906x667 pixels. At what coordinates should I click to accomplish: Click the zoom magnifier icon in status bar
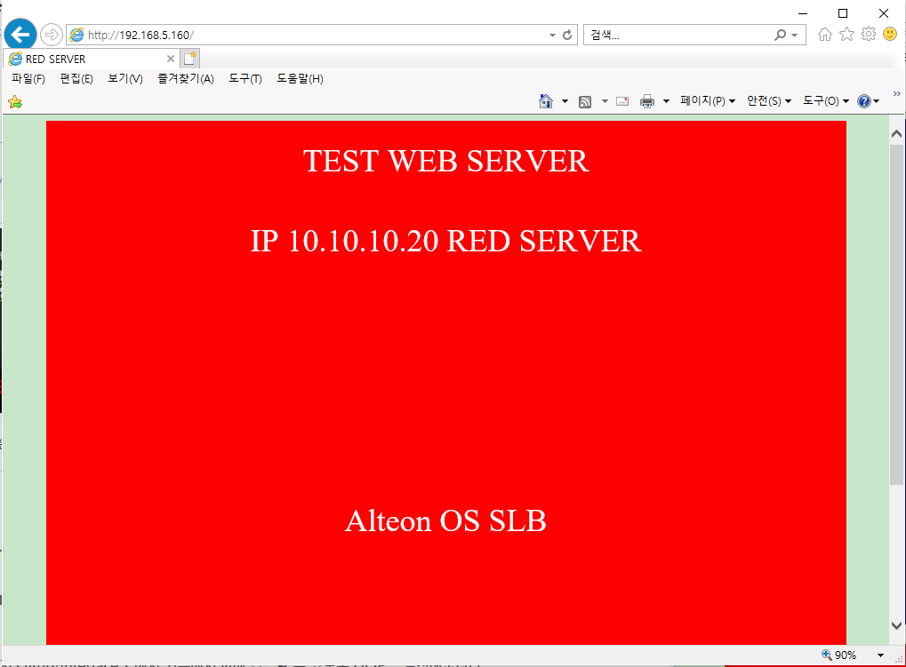coord(827,655)
